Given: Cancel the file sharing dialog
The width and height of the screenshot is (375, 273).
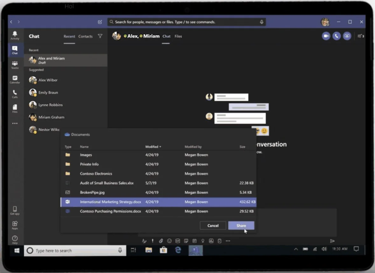Looking at the screenshot, I should pos(213,225).
